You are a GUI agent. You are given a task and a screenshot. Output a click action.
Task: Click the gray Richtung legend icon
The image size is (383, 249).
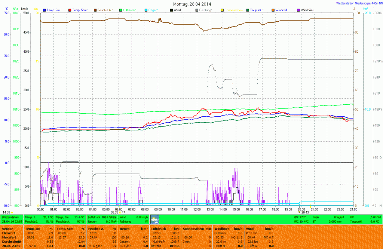coord(197,9)
